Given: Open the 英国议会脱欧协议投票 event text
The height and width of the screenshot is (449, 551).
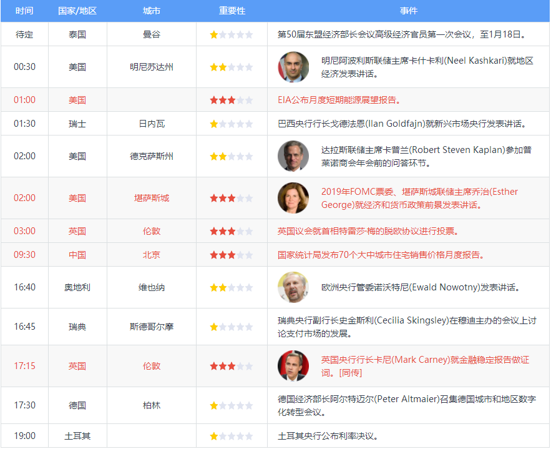Looking at the screenshot, I should (368, 231).
